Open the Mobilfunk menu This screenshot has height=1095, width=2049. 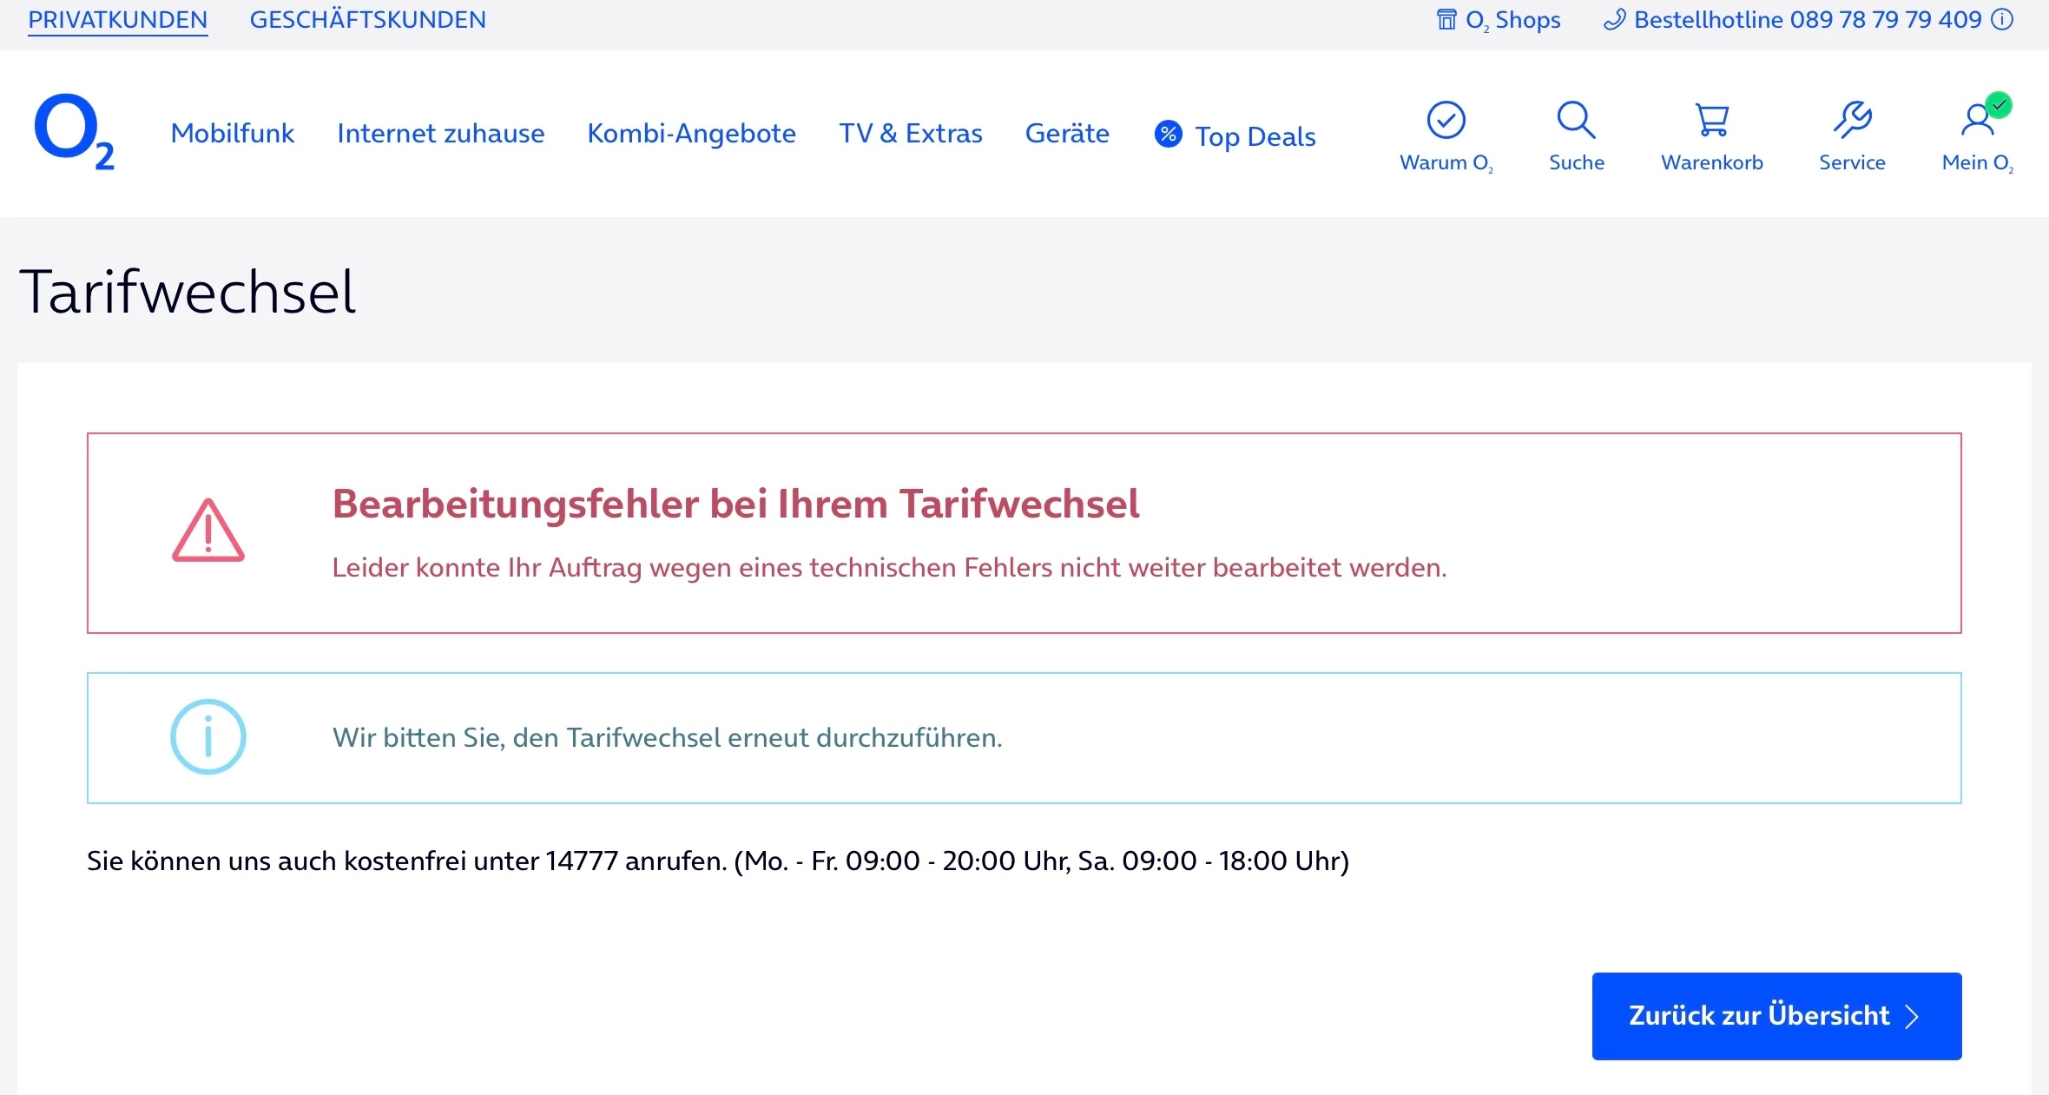232,134
